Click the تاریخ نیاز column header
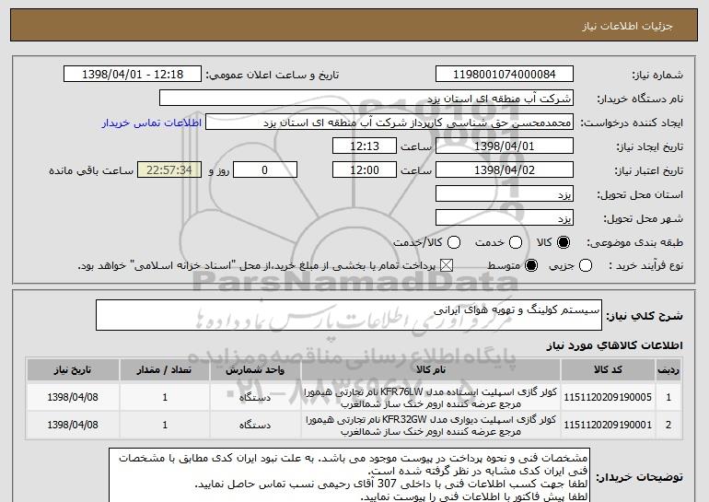 [73, 370]
